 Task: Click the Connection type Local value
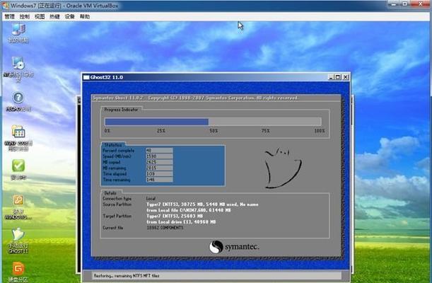[x=151, y=199]
